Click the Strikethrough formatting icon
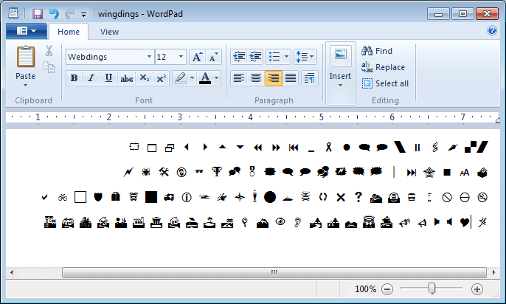 [126, 78]
